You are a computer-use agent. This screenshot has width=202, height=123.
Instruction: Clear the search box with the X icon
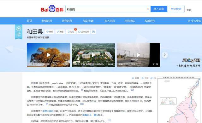[148, 9]
